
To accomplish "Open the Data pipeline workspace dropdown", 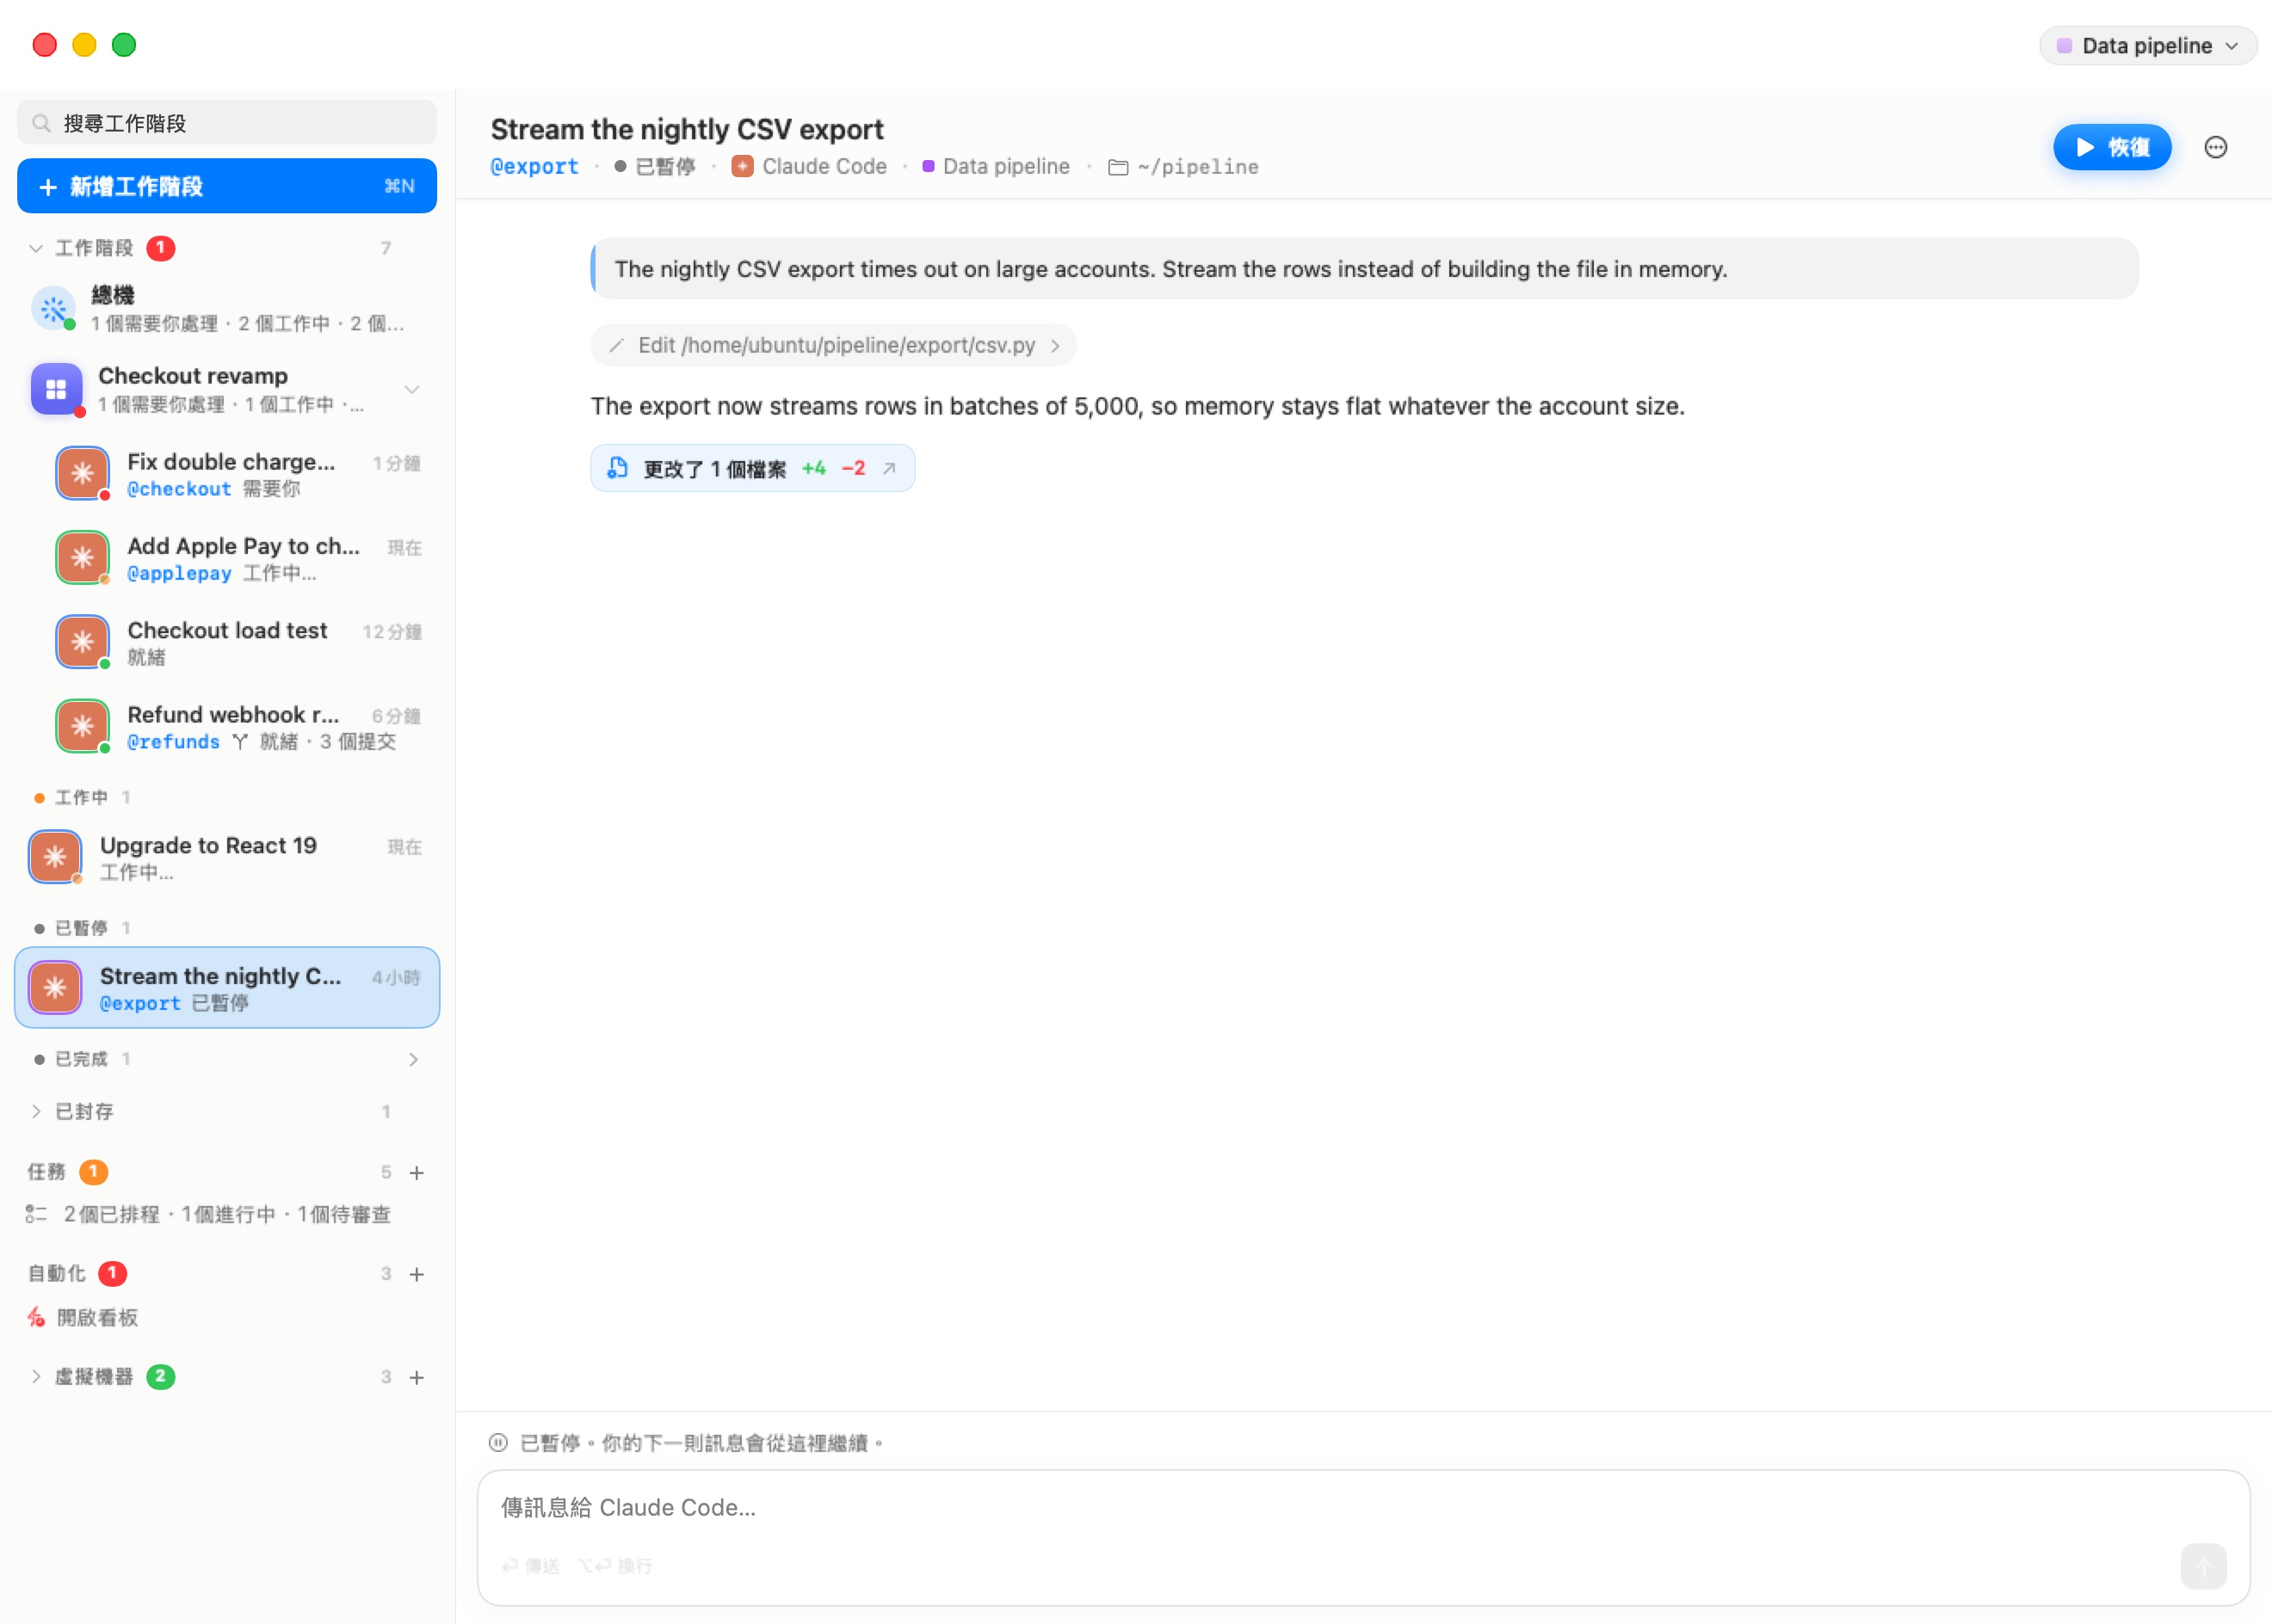I will (x=2147, y=46).
